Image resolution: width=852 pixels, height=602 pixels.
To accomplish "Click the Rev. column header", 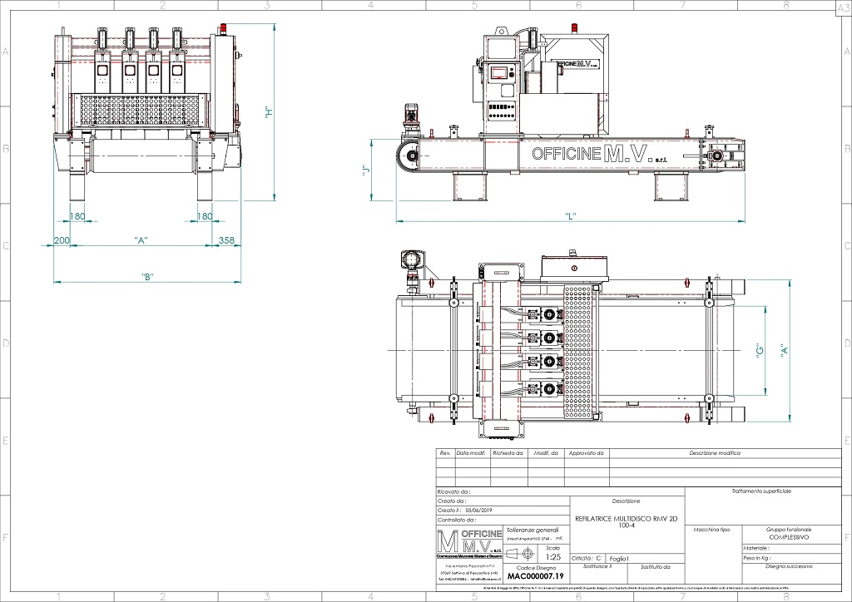I will (x=445, y=452).
